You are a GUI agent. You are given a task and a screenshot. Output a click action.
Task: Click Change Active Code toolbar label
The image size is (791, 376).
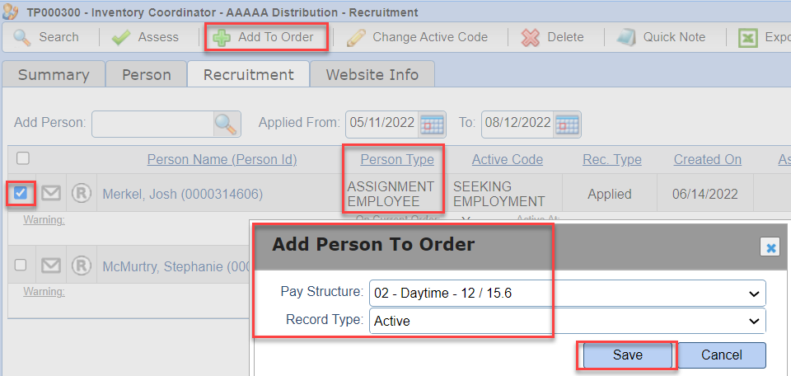pos(430,37)
